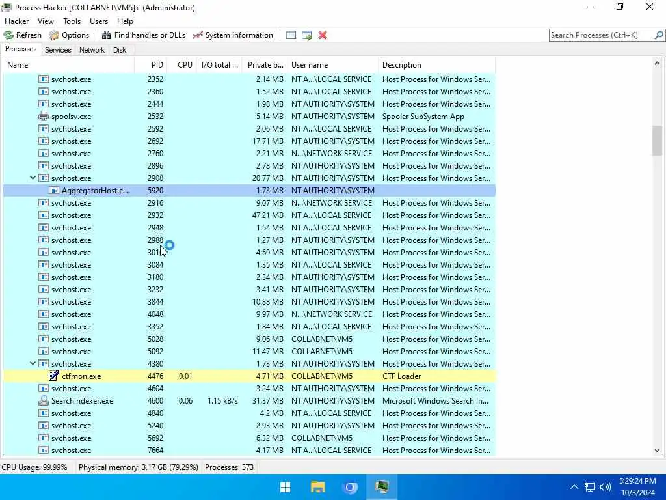Click the scrollbar up arrow
Viewport: 666px width, 500px height.
coord(657,64)
